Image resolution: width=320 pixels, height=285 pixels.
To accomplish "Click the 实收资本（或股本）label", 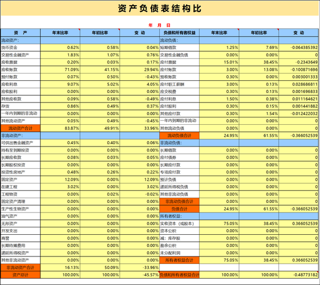I will 179,223.
